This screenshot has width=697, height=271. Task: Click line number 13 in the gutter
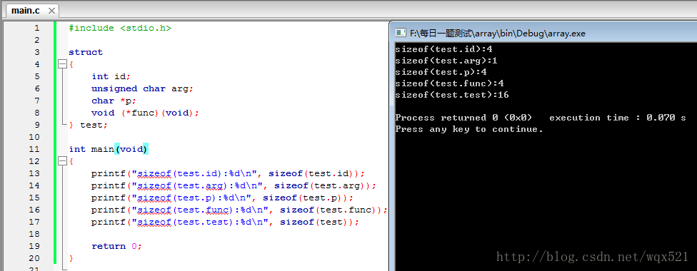(35, 173)
